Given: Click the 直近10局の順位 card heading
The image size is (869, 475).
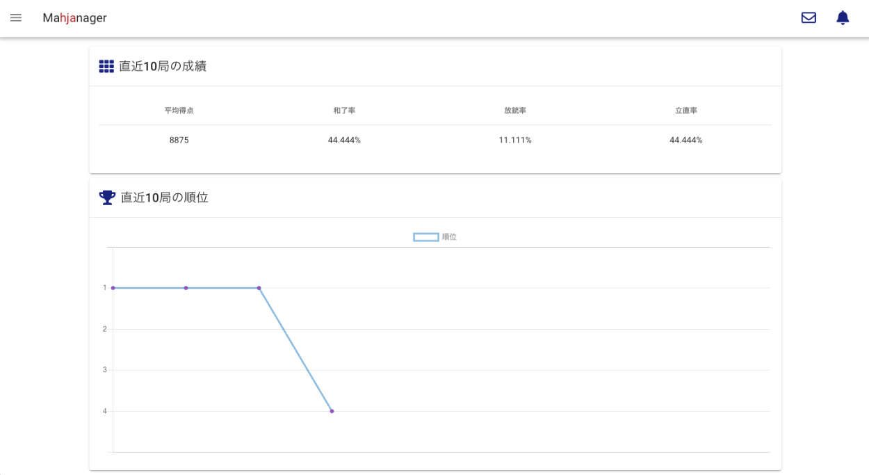Looking at the screenshot, I should tap(165, 198).
